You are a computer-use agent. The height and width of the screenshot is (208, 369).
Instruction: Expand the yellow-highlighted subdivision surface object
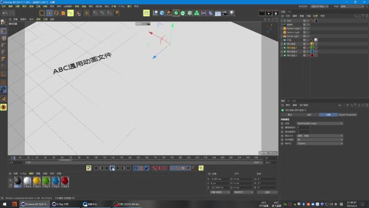point(282,48)
